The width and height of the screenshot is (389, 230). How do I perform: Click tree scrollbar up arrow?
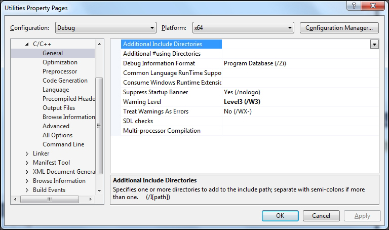99,44
